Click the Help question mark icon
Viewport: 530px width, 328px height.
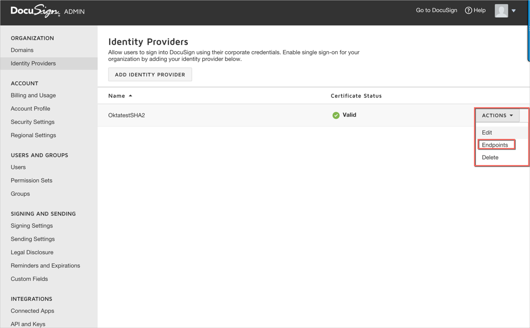pyautogui.click(x=468, y=11)
